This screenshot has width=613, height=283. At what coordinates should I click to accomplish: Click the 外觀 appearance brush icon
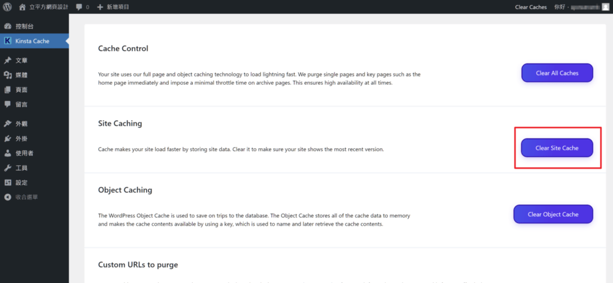coord(7,124)
